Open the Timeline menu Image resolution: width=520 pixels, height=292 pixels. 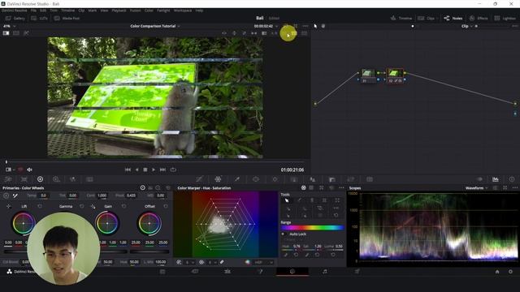point(67,11)
